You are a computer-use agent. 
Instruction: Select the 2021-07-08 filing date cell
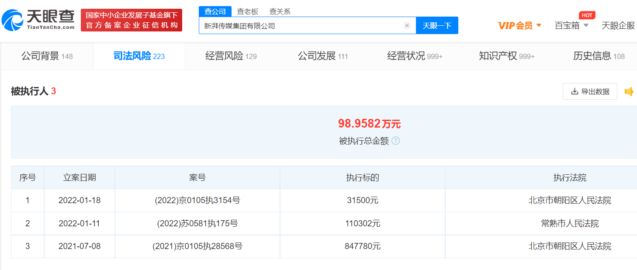(x=80, y=246)
